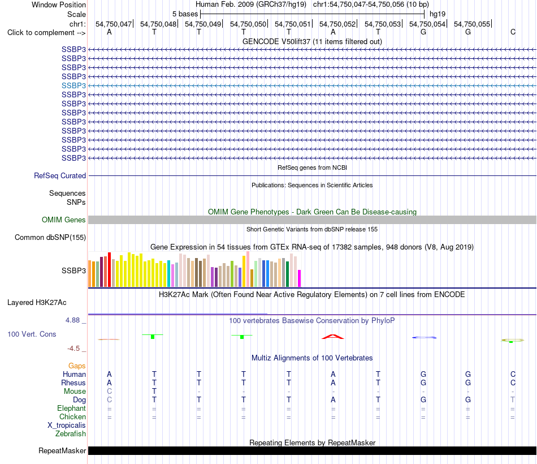The height and width of the screenshot is (464, 537).
Task: Click the -4.5 lower conservation scale value
Action: point(73,349)
